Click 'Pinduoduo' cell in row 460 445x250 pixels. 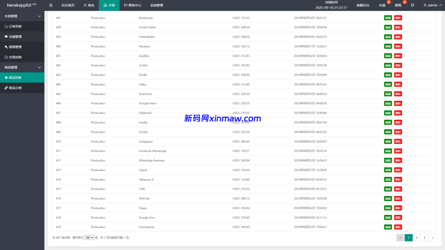(98, 47)
